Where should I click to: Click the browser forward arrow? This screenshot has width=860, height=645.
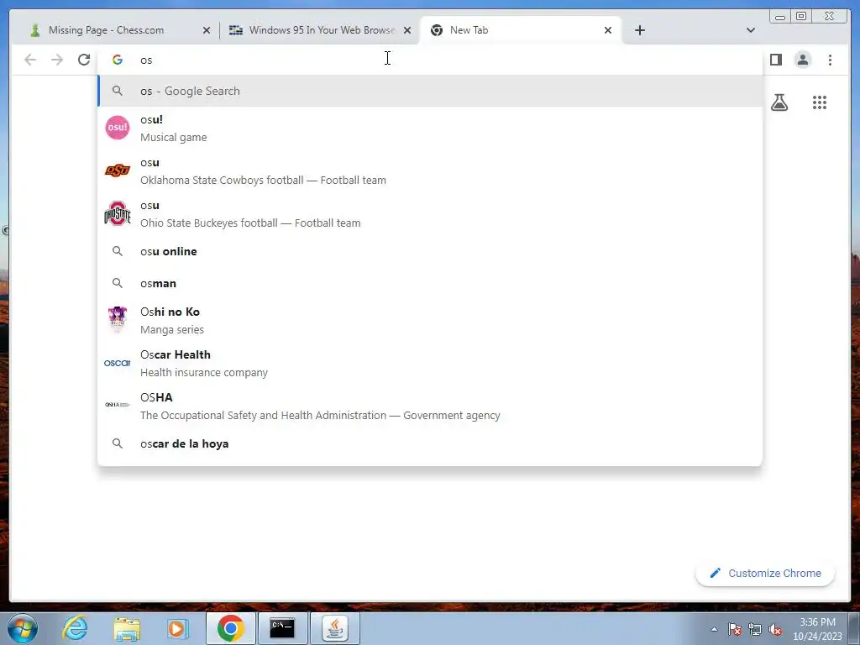coord(57,60)
